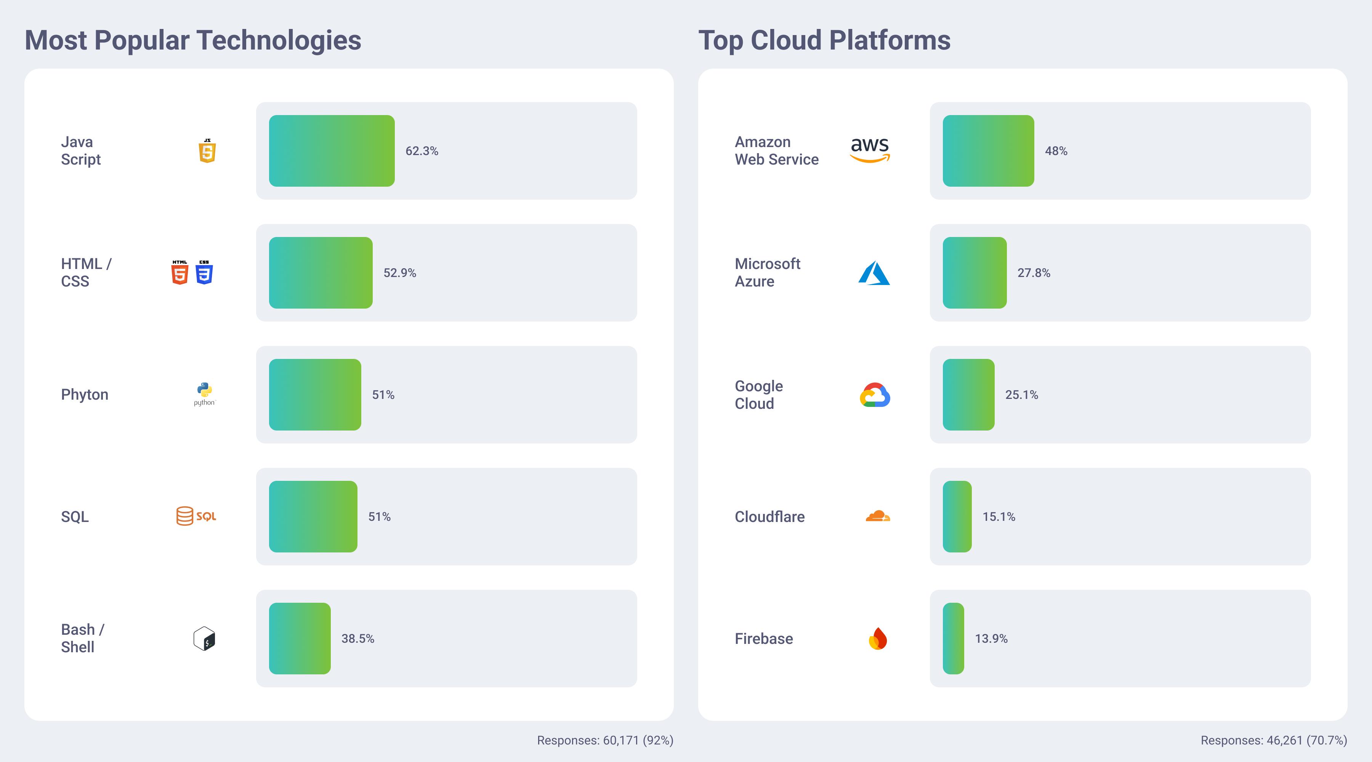Click the '27.8%' value

click(x=1034, y=273)
